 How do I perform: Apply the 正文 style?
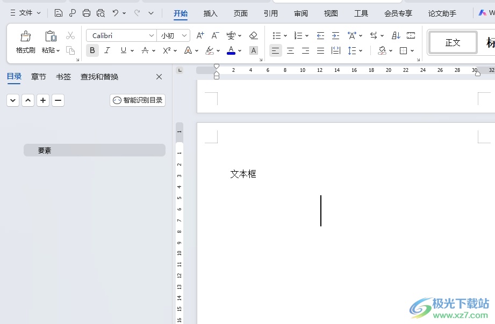tap(453, 42)
